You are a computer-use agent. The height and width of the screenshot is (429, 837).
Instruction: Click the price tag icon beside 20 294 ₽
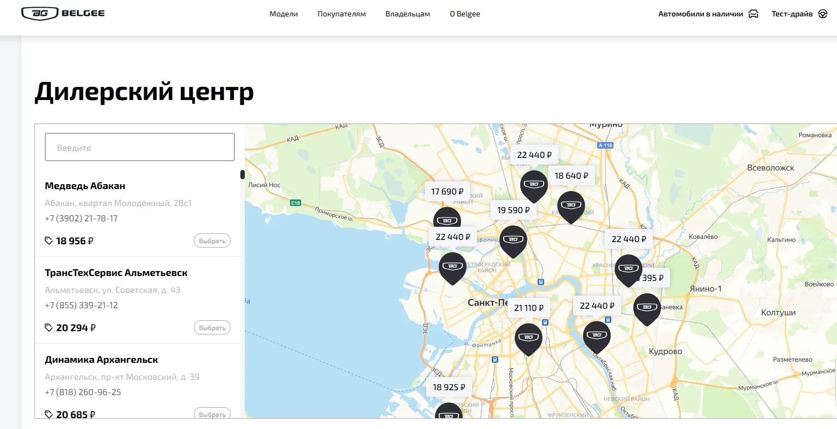pyautogui.click(x=49, y=328)
